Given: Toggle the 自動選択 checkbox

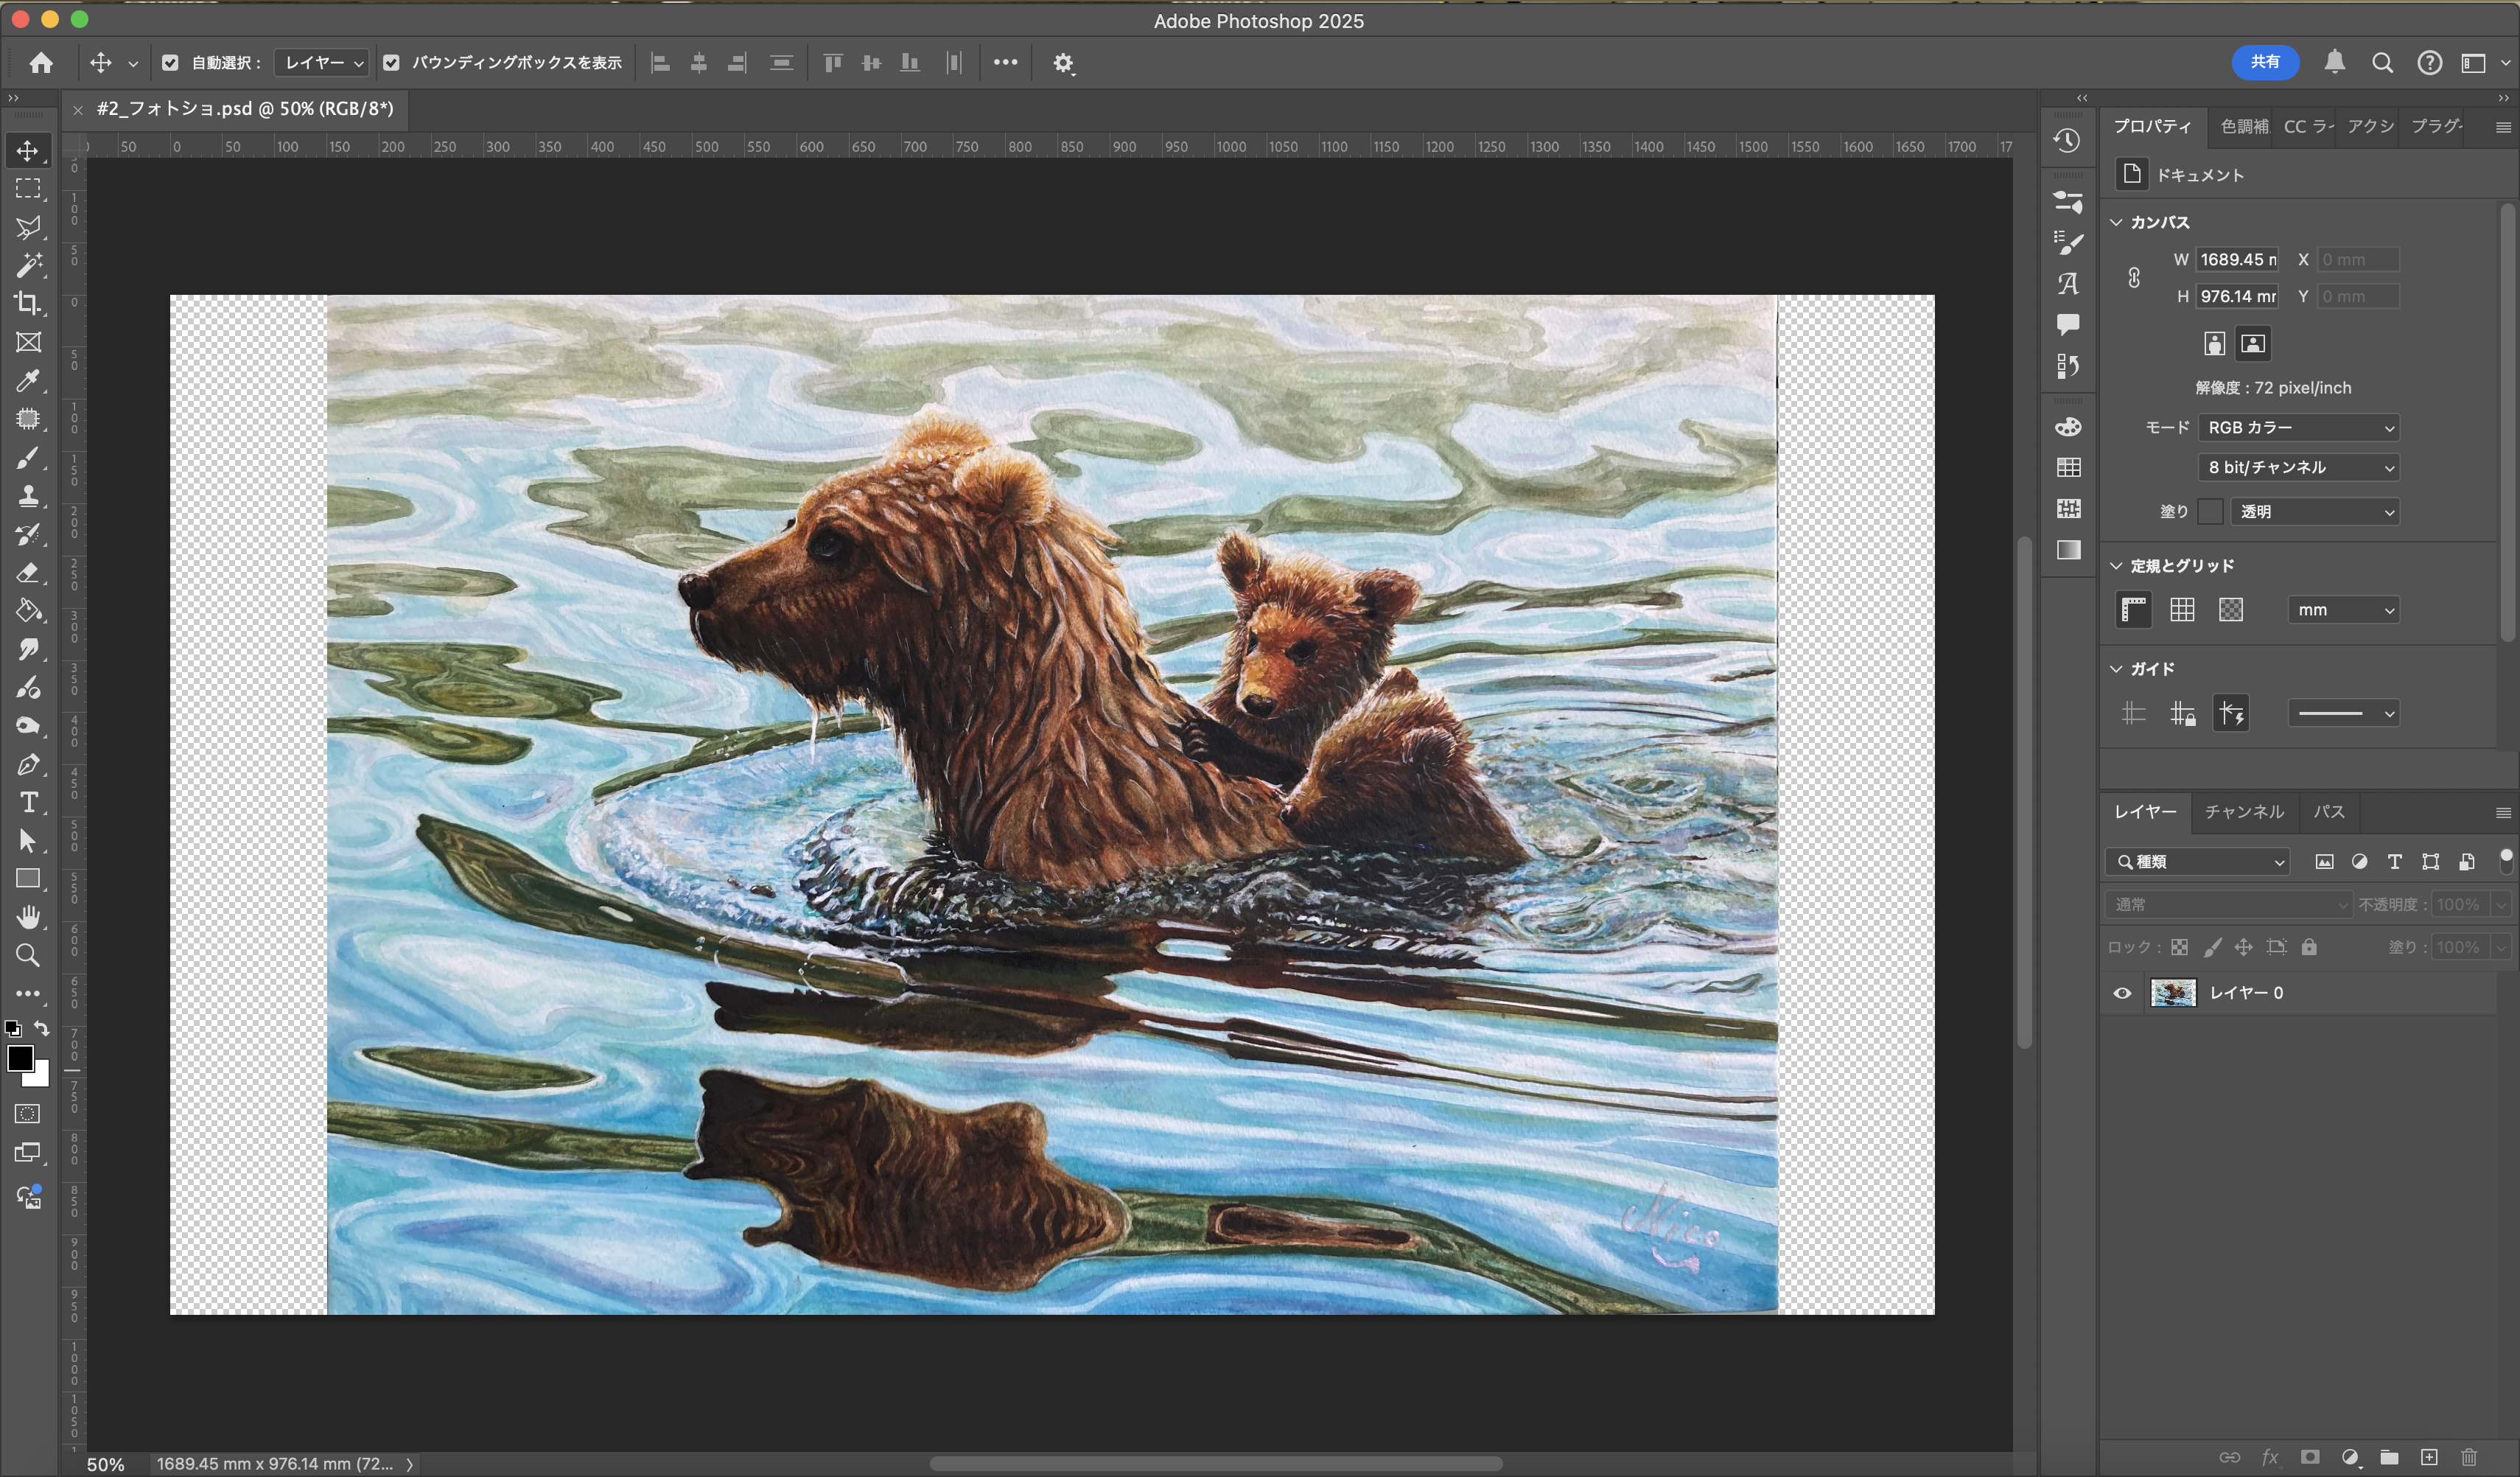Looking at the screenshot, I should (170, 63).
